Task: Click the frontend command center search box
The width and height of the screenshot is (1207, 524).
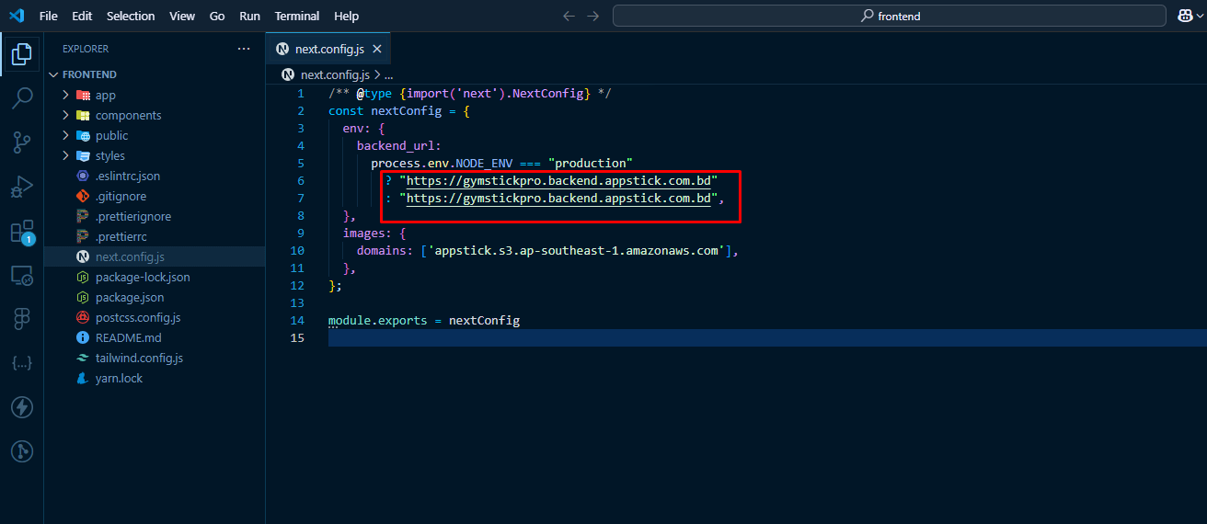Action: 891,16
